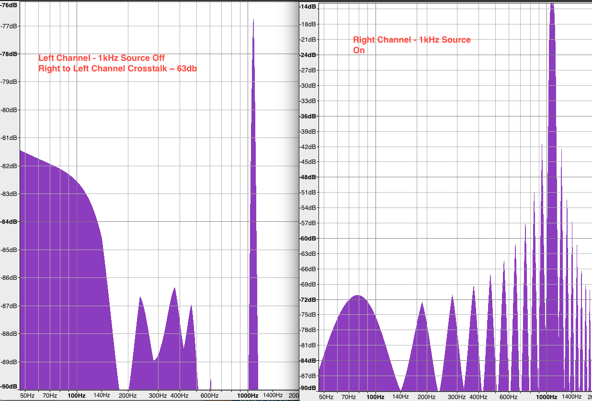
Task: Click the 'Left Channel - 1kHz Source Off' annotation
Action: (x=102, y=58)
